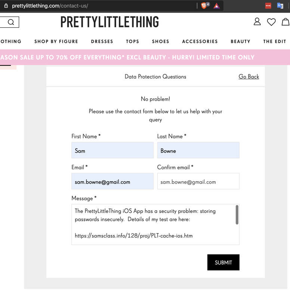The image size is (290, 294).
Task: Click the Google Translate extension icon
Action: click(280, 6)
